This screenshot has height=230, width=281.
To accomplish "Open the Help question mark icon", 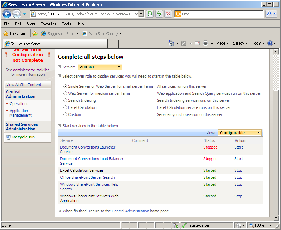I will click(x=270, y=43).
